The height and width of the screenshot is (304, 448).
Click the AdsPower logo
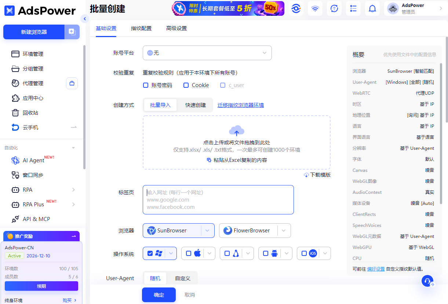[x=40, y=11]
